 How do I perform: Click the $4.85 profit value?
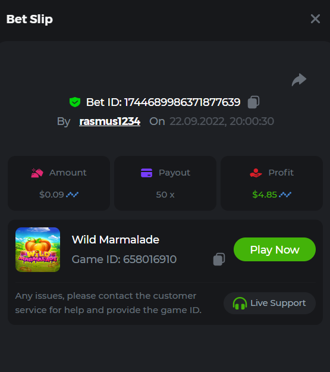tap(265, 195)
